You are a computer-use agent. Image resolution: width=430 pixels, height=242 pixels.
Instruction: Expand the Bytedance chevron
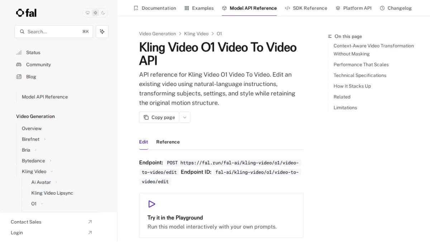51,161
